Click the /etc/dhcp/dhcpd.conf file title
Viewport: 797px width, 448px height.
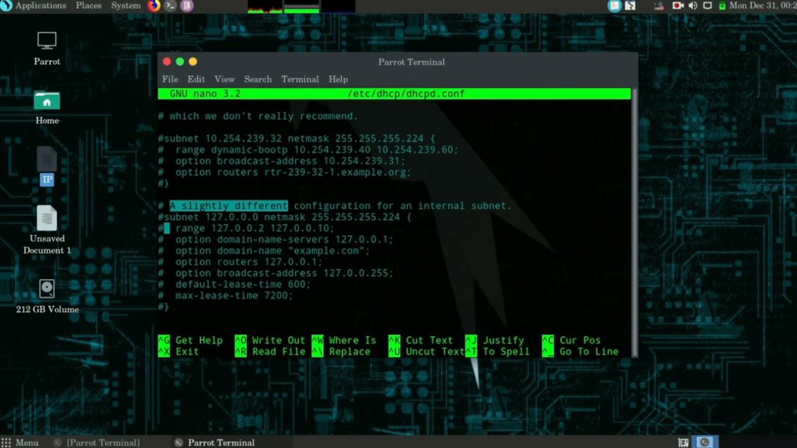coord(406,94)
